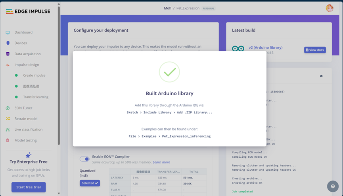Click Pet_Expression project name
The height and width of the screenshot is (196, 343).
pos(188,8)
